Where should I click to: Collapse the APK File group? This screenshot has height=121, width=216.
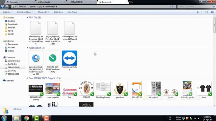click(x=27, y=17)
